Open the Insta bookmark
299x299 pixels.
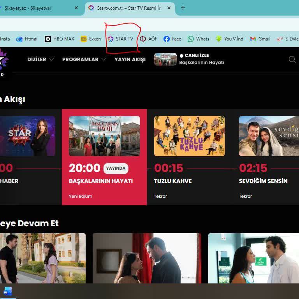click(x=5, y=39)
